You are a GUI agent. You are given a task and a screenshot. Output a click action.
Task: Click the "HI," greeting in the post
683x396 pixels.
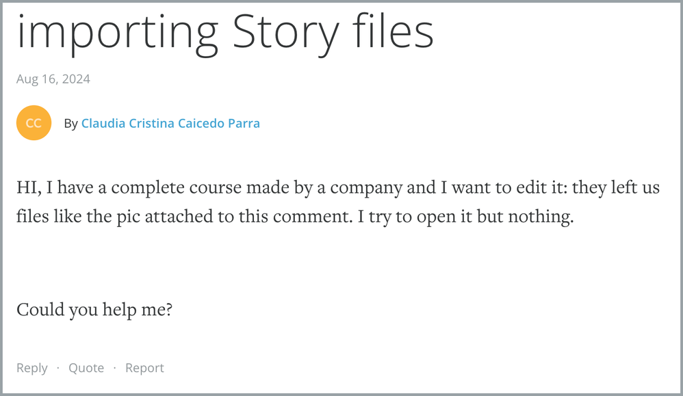click(x=29, y=187)
